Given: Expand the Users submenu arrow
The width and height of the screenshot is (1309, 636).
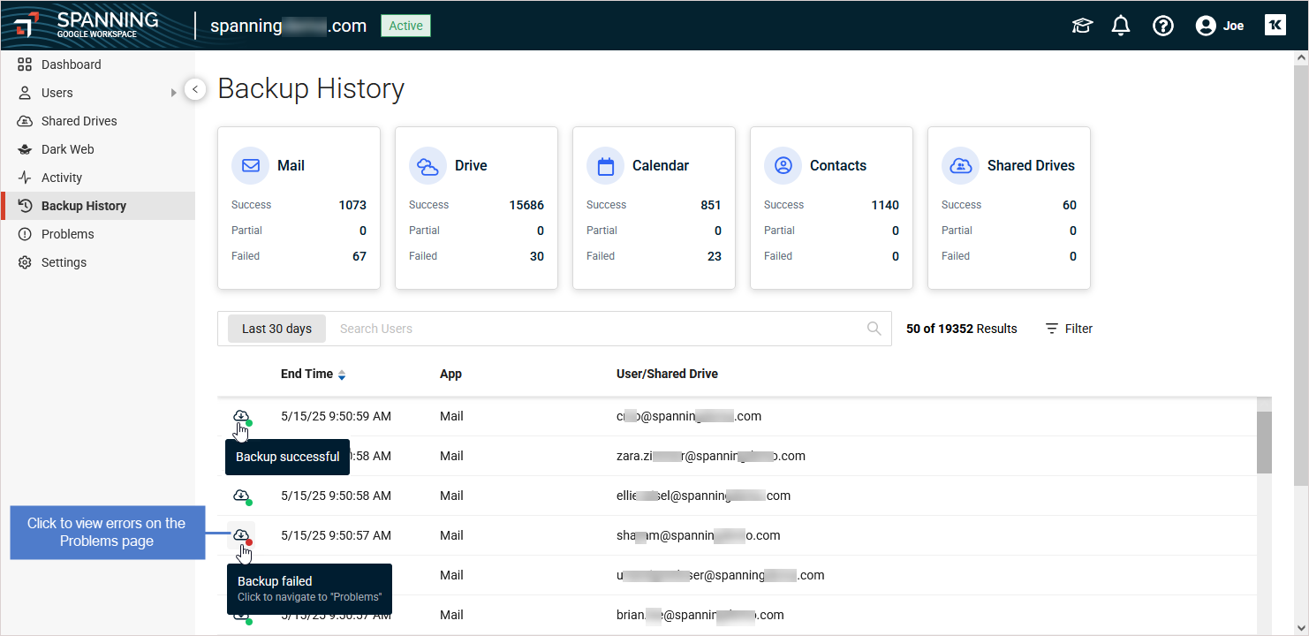Looking at the screenshot, I should 174,93.
